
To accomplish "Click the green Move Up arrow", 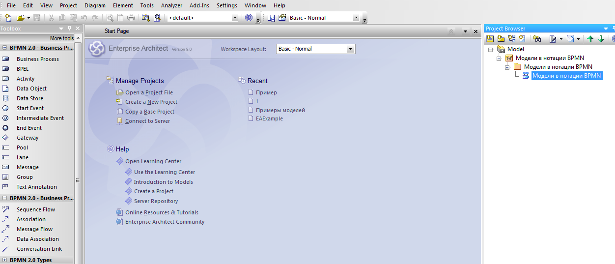I will pyautogui.click(x=590, y=39).
